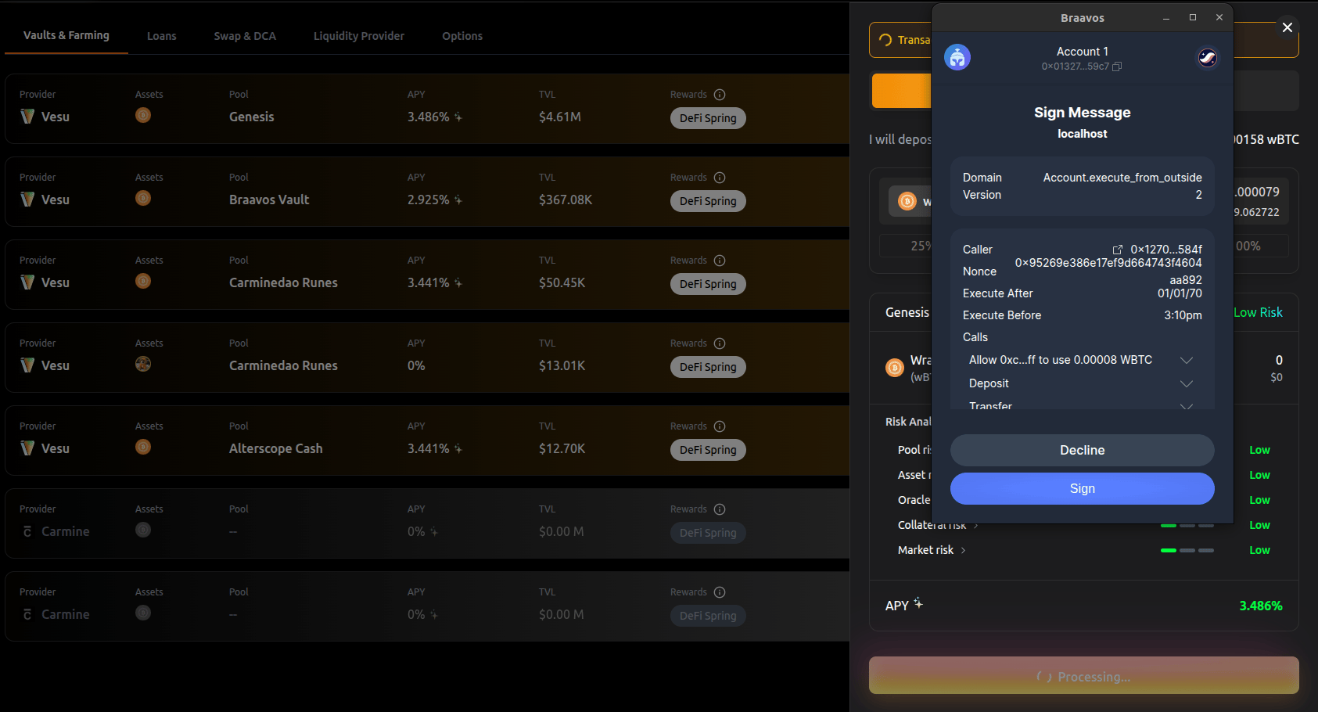
Task: Sign the Braavos message
Action: [1082, 488]
